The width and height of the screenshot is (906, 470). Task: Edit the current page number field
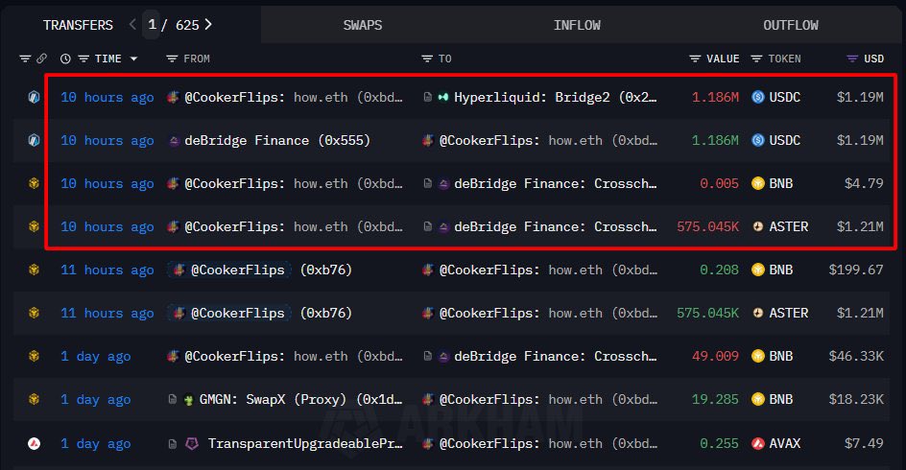[152, 25]
